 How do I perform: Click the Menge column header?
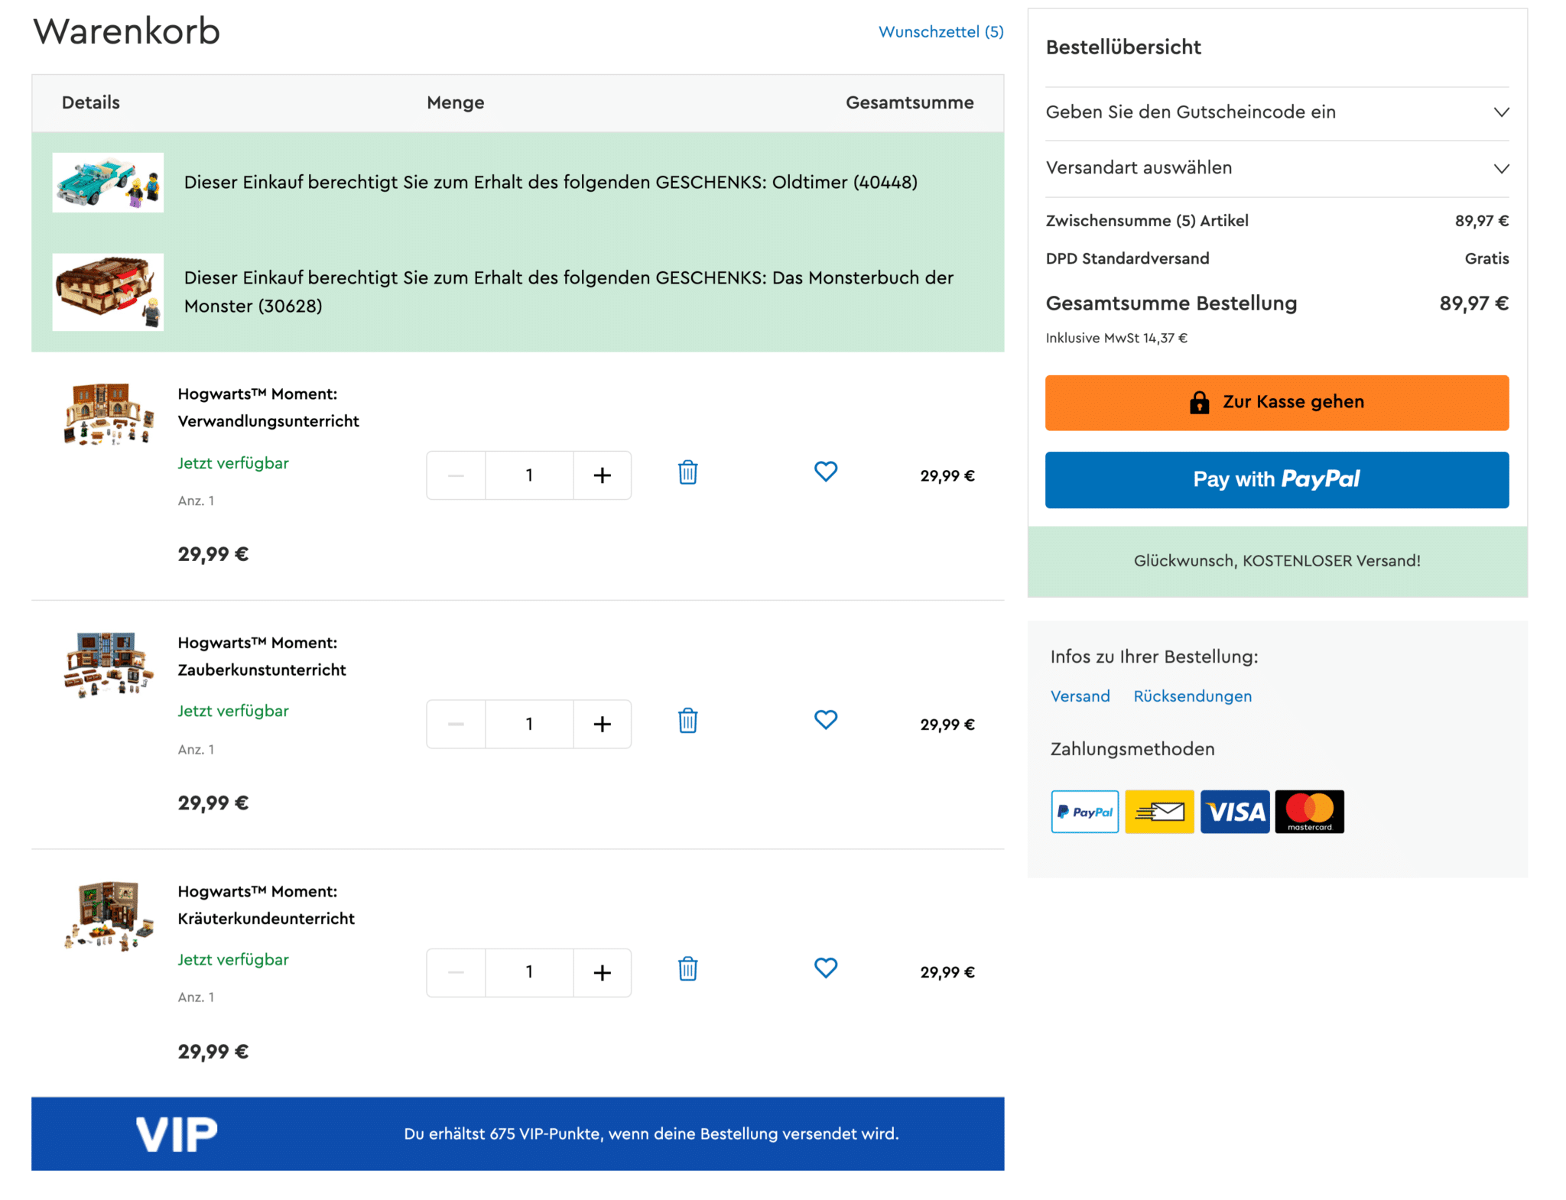(456, 102)
